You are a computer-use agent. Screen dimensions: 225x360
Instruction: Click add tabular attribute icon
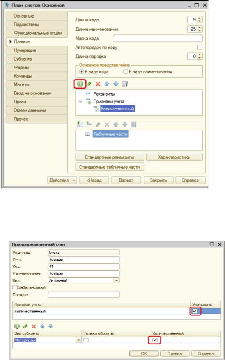click(89, 124)
